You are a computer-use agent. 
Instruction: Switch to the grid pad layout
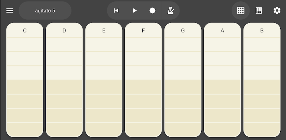(241, 11)
